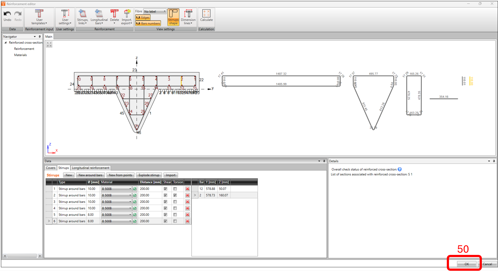Uncheck Shear for stirrup 4
Screen dimensions: 498x271
tap(165, 208)
